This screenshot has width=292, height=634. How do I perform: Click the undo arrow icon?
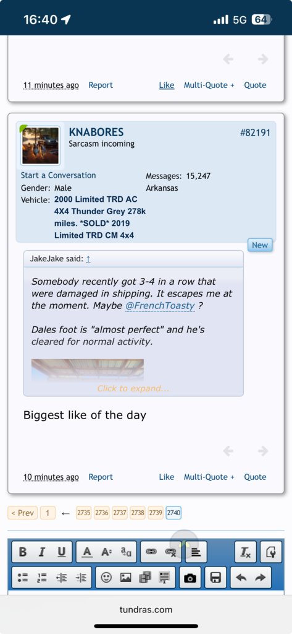[241, 578]
